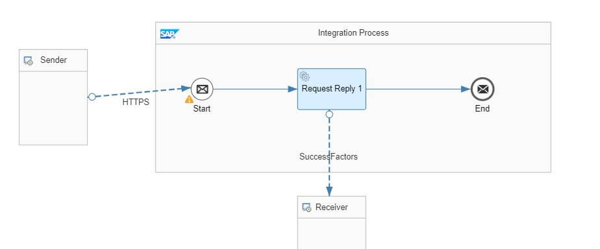
Task: Select the warning triangle near Start
Action: 189,100
